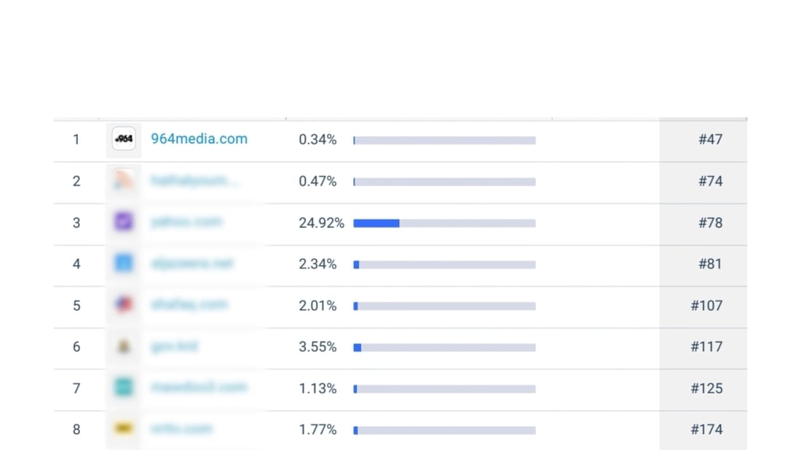Viewport: 801px width, 450px height.
Task: Open the blurred site link in row 3
Action: [x=186, y=222]
